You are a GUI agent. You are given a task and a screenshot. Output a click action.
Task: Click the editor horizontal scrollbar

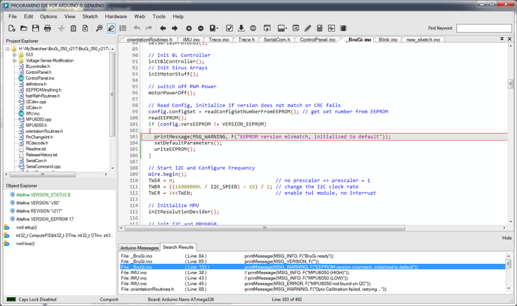point(265,228)
